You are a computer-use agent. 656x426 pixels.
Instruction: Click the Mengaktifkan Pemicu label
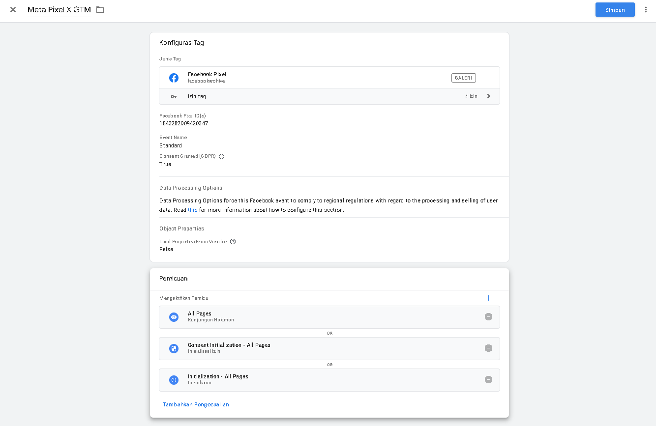point(184,298)
